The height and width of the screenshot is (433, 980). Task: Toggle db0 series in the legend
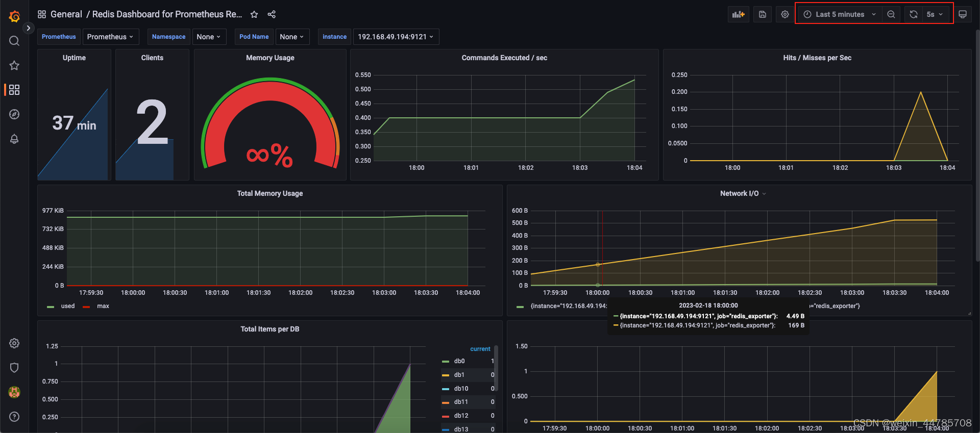(x=459, y=361)
